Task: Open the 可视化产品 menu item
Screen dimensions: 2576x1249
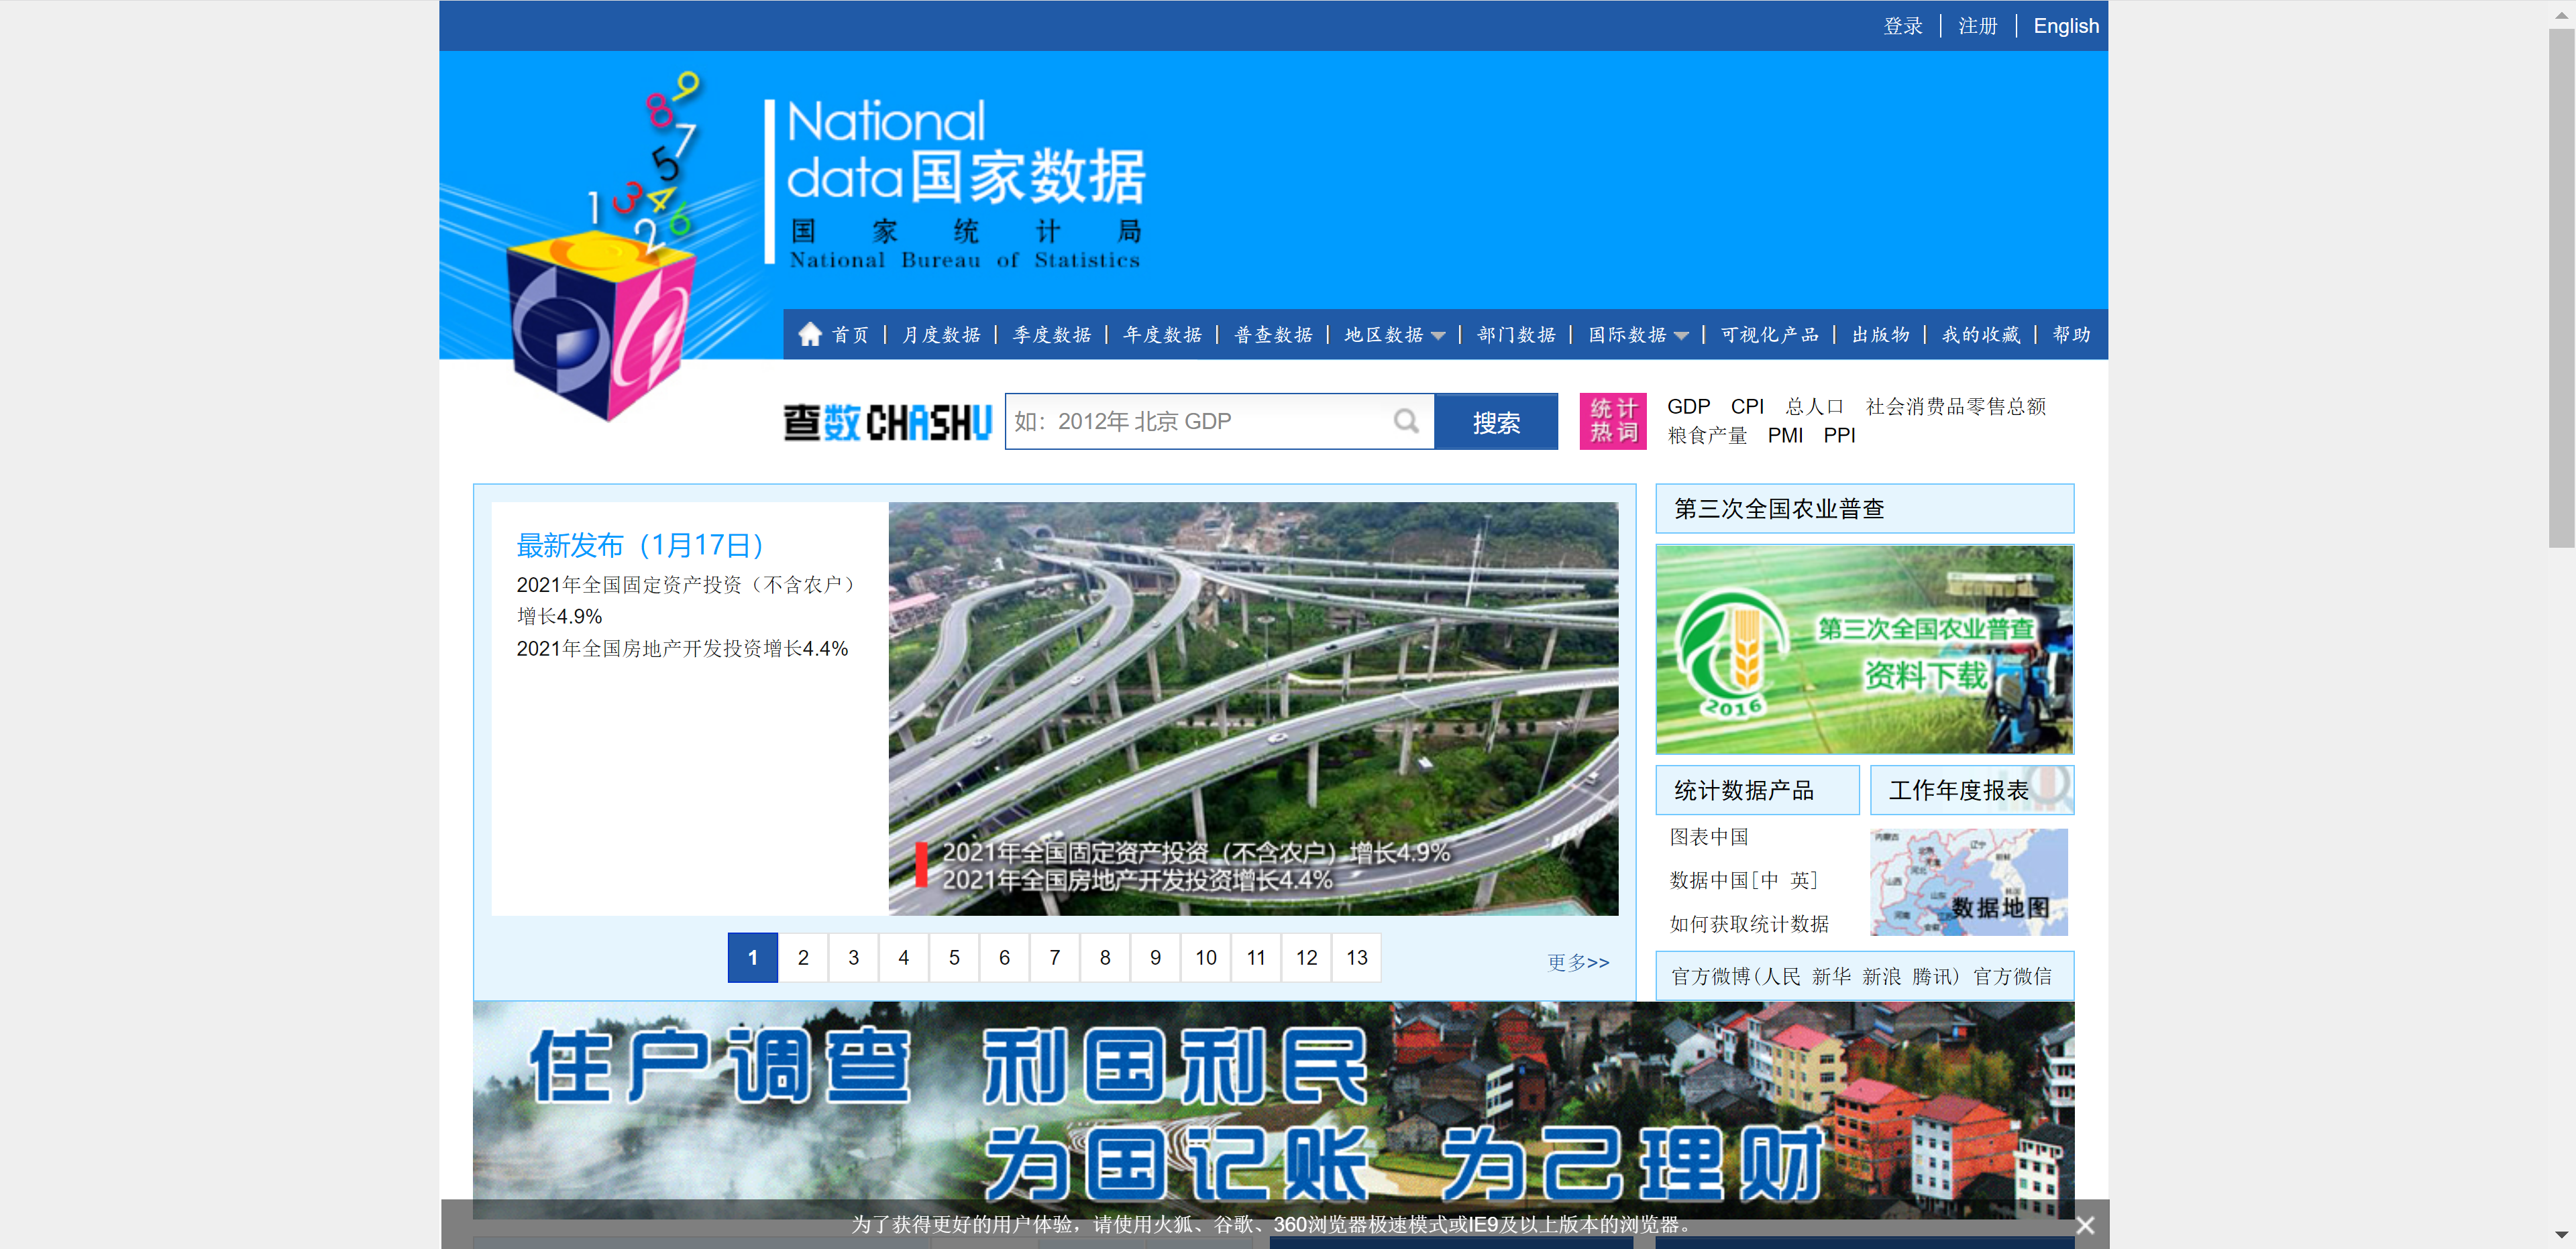Action: click(x=1769, y=335)
